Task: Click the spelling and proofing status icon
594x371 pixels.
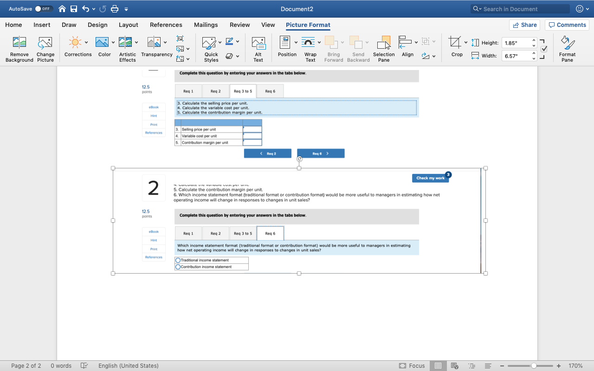Action: [84, 365]
